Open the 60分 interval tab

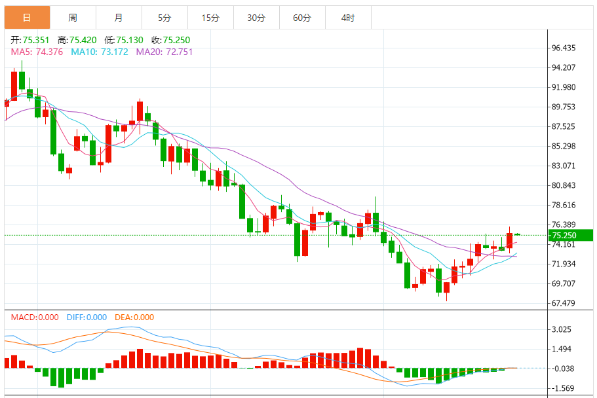[302, 18]
